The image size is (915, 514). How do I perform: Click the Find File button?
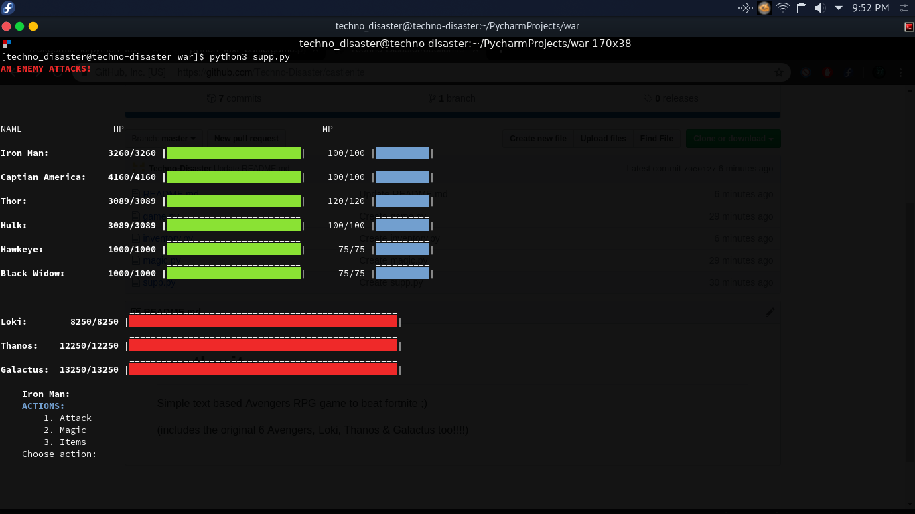tap(656, 139)
